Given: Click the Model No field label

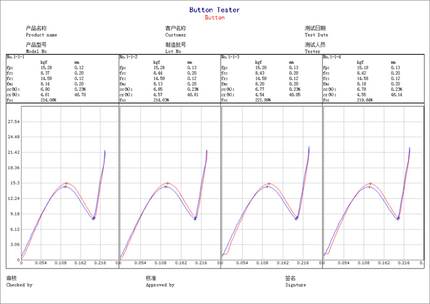Looking at the screenshot, I should pos(37,52).
